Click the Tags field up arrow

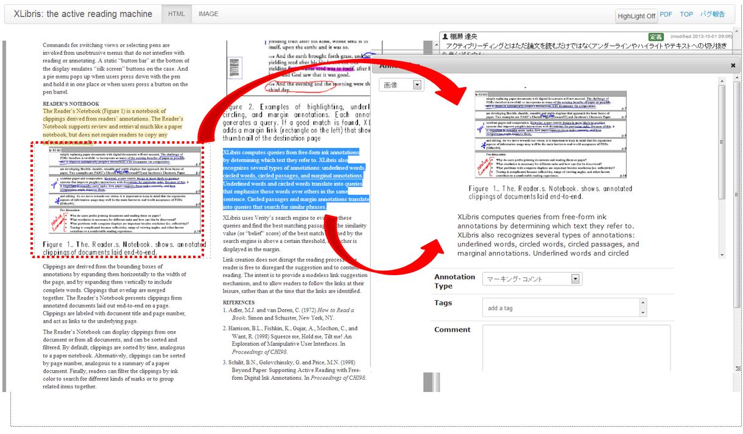(x=643, y=303)
